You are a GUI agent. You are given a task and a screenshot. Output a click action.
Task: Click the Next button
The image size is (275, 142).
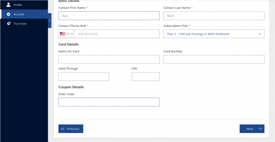coord(252,129)
